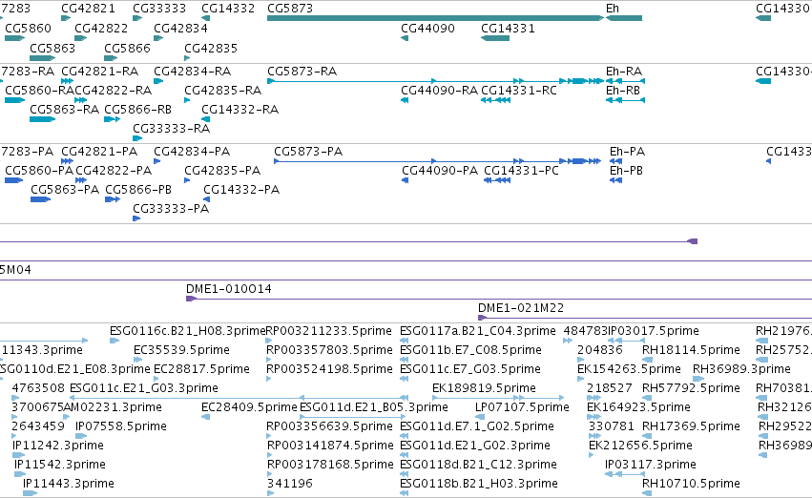
Task: Select the Eh-RA transcript
Action: [x=626, y=81]
